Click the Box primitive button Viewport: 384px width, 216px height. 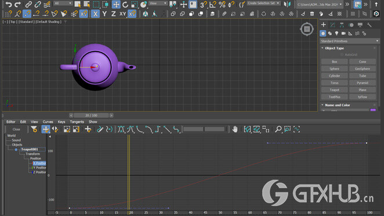(334, 61)
